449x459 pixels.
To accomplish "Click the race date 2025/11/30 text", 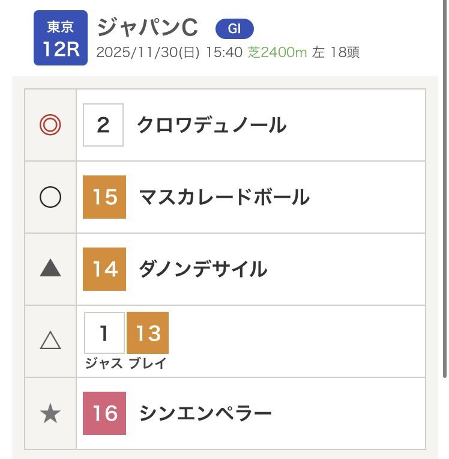I will 148,52.
